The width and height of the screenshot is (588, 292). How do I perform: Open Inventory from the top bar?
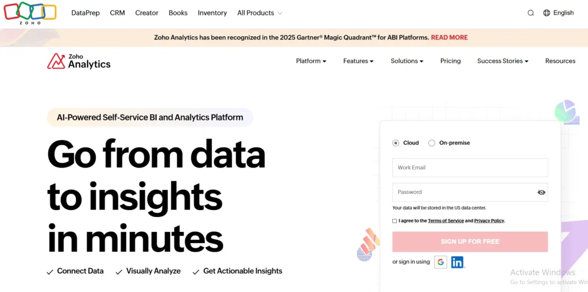click(212, 13)
